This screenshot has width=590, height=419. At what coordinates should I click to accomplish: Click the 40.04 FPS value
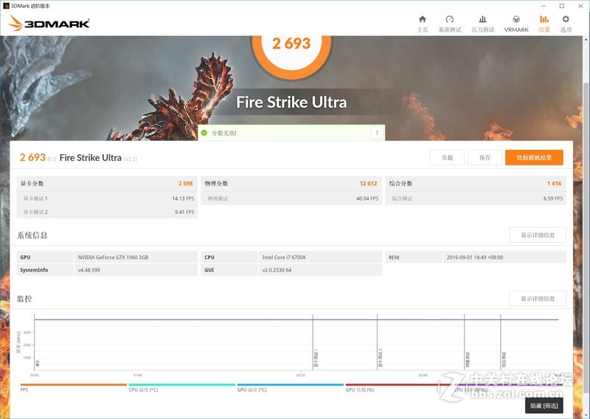click(x=367, y=198)
